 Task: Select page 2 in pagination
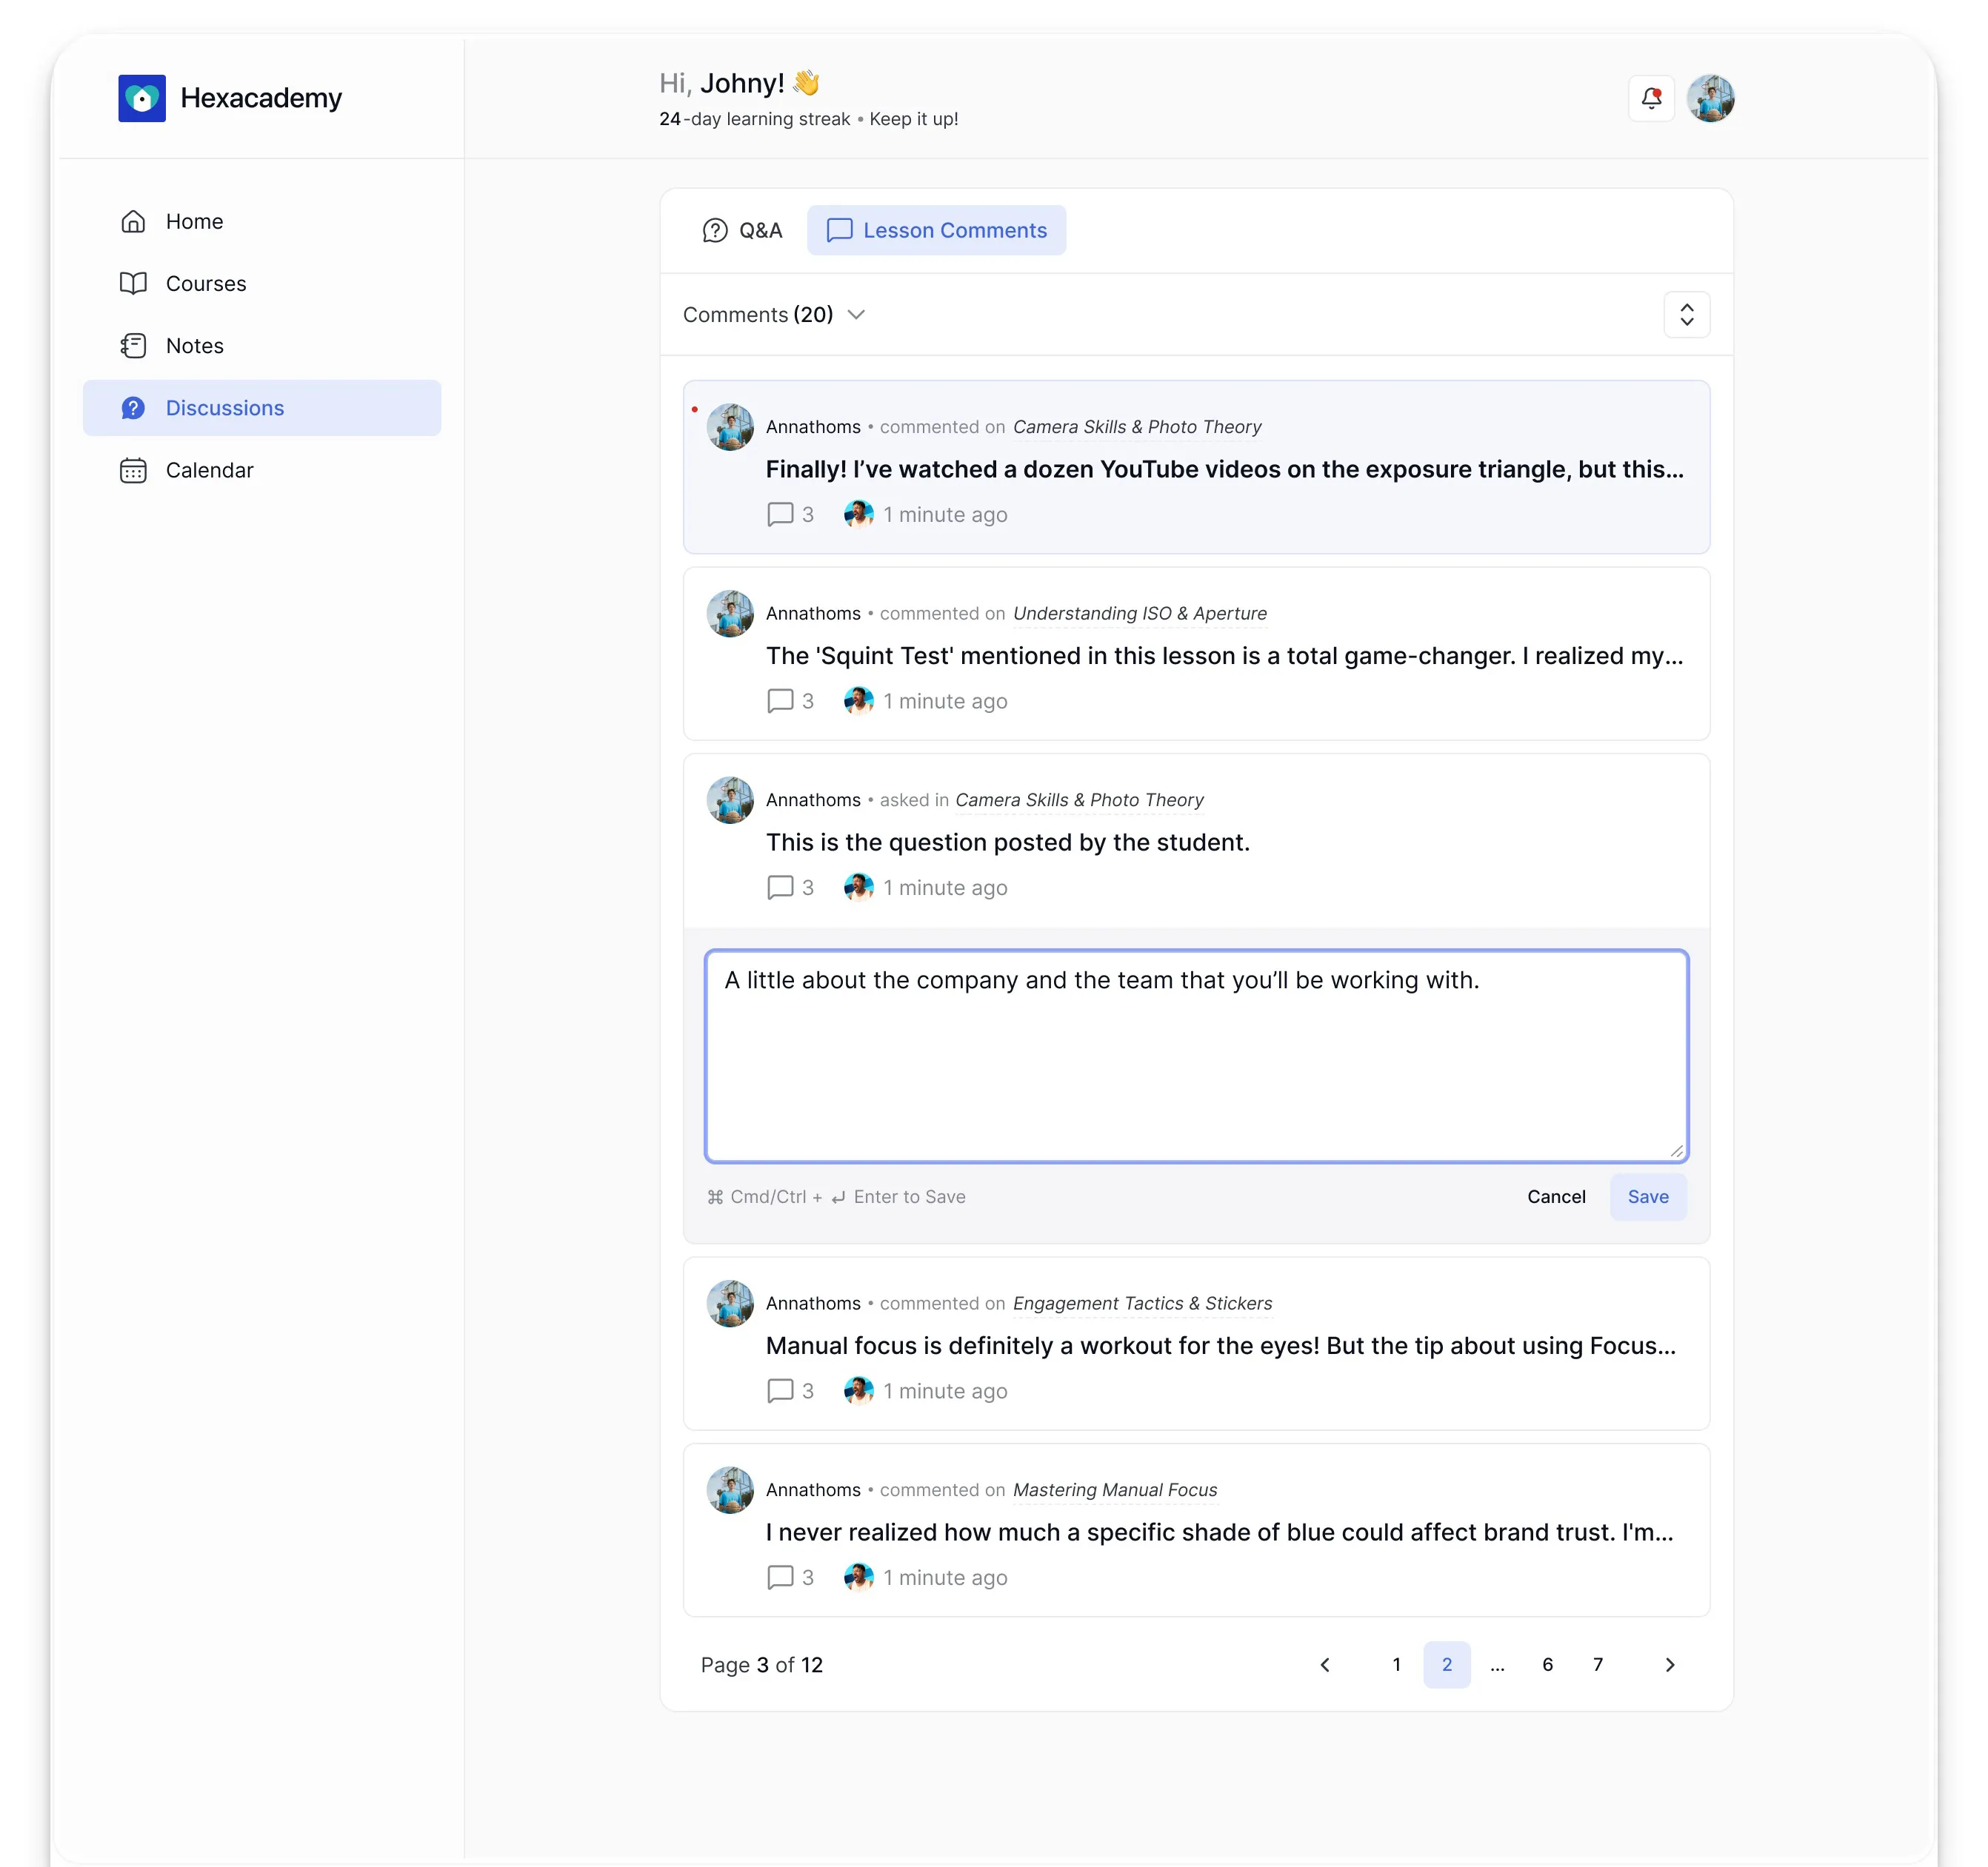coord(1446,1664)
